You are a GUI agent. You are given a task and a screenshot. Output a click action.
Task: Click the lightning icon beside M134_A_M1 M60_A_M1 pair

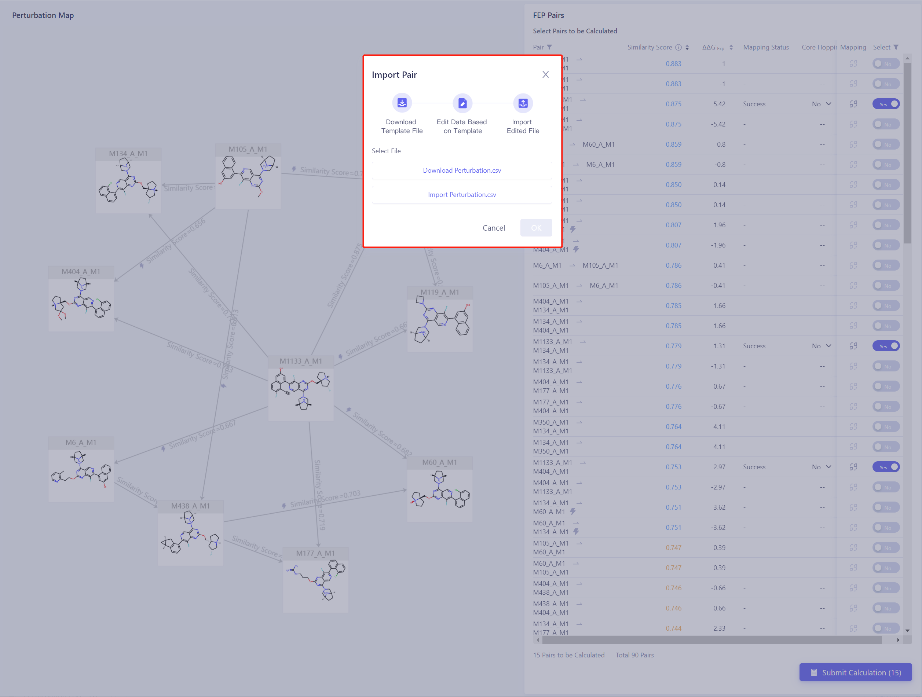[x=573, y=511]
